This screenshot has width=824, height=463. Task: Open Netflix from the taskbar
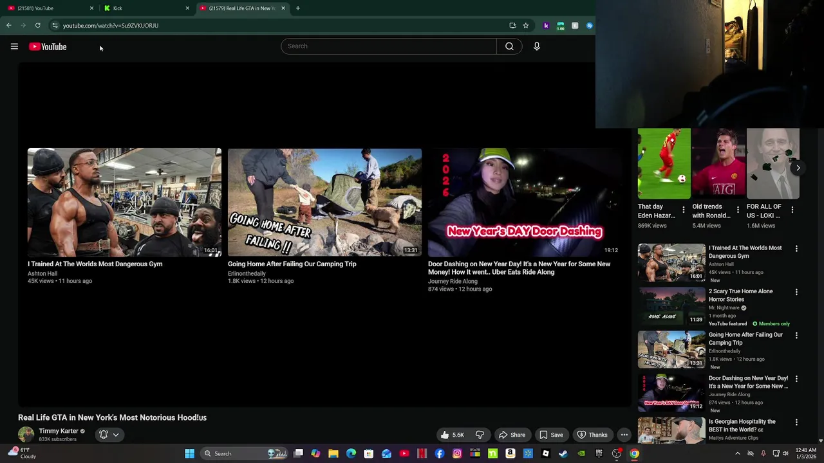click(422, 453)
